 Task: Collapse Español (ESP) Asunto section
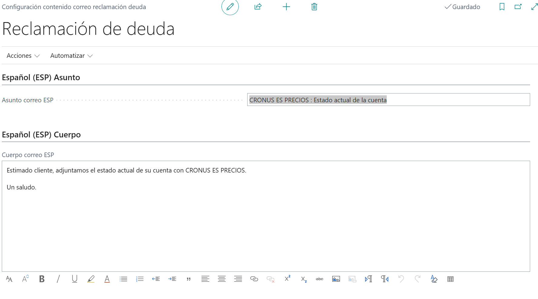click(41, 77)
